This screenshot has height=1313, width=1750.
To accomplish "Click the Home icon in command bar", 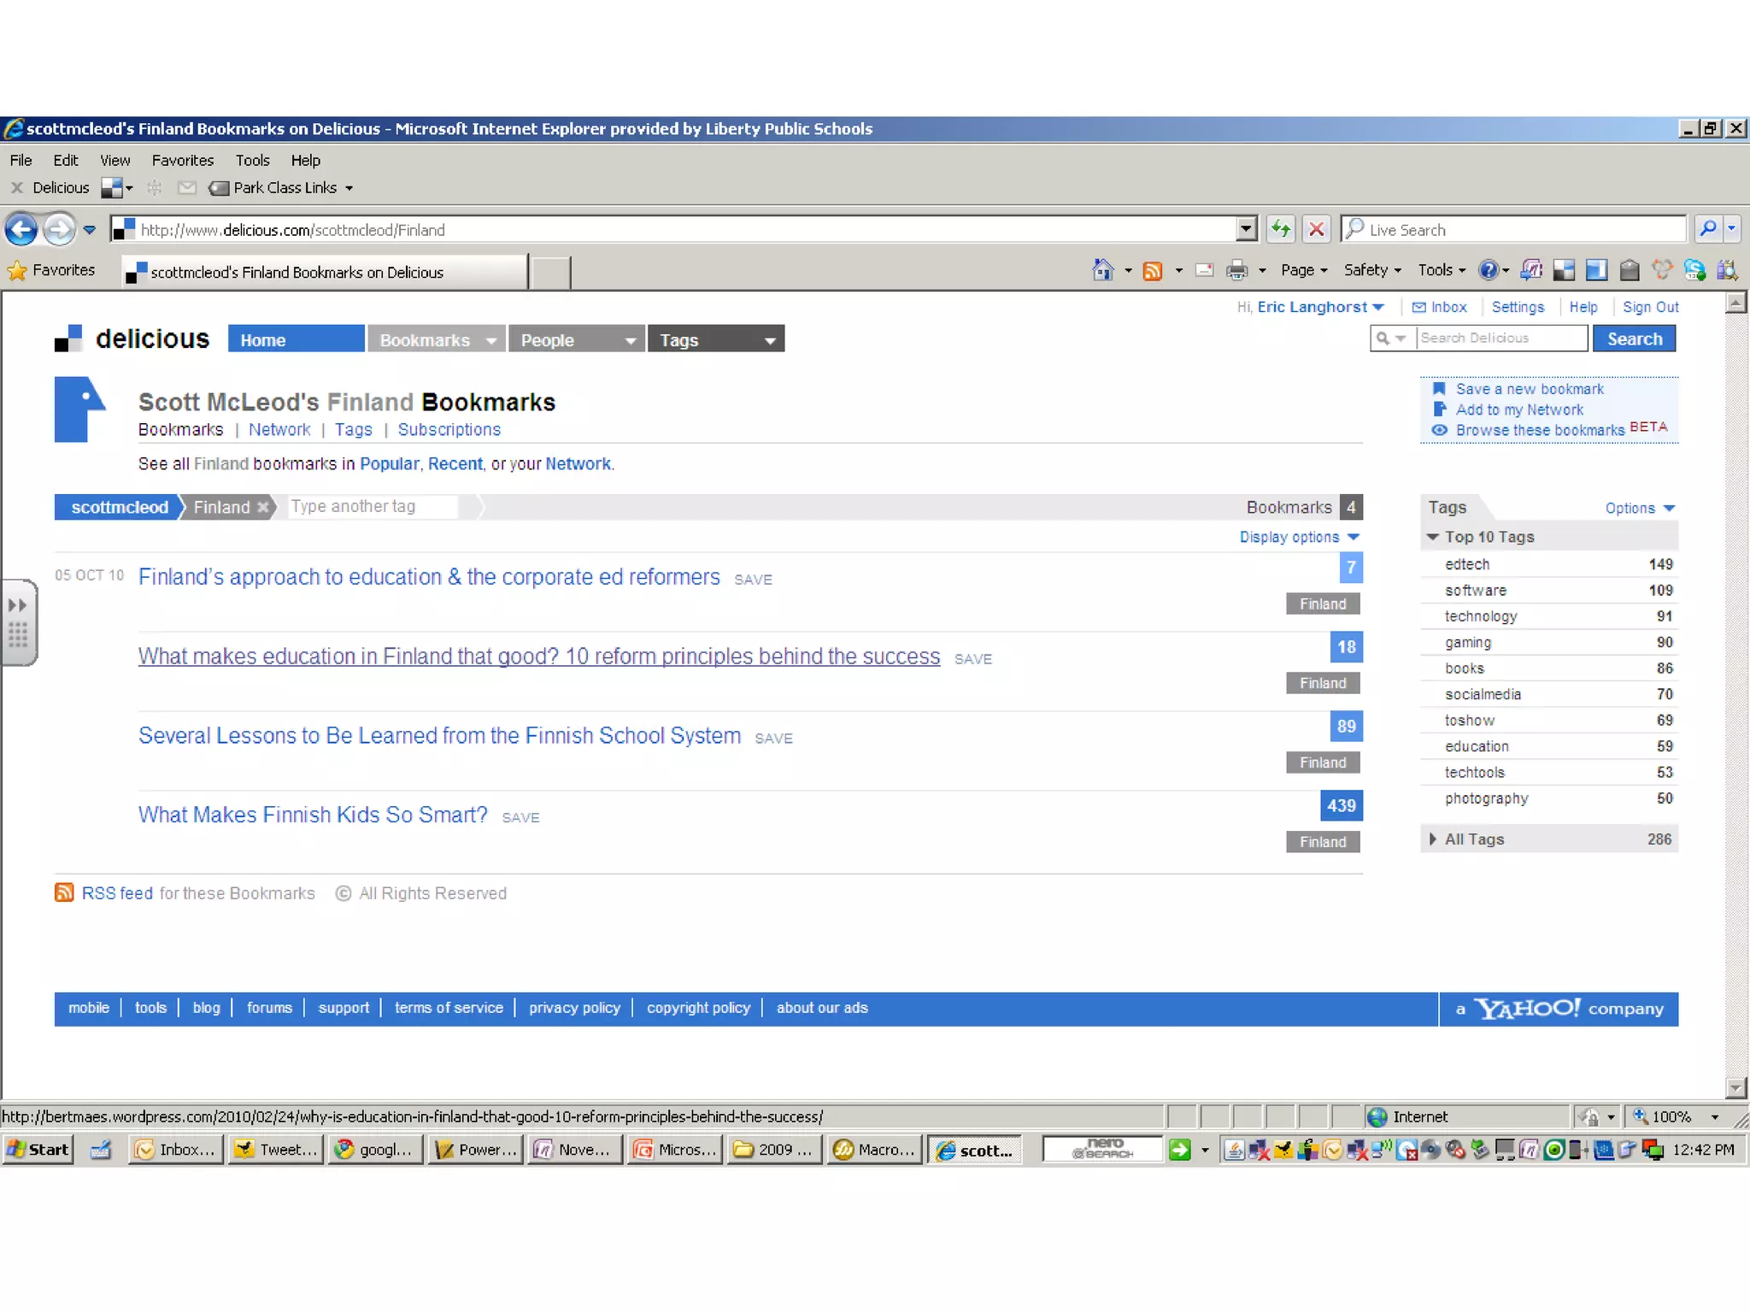I will tap(1102, 271).
